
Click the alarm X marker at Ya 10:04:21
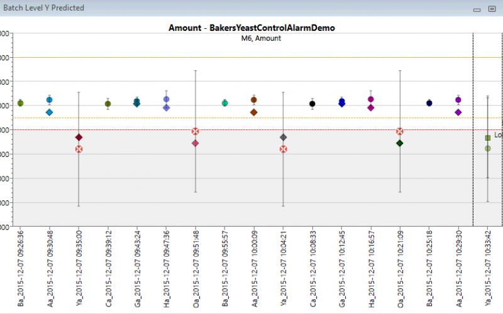284,149
